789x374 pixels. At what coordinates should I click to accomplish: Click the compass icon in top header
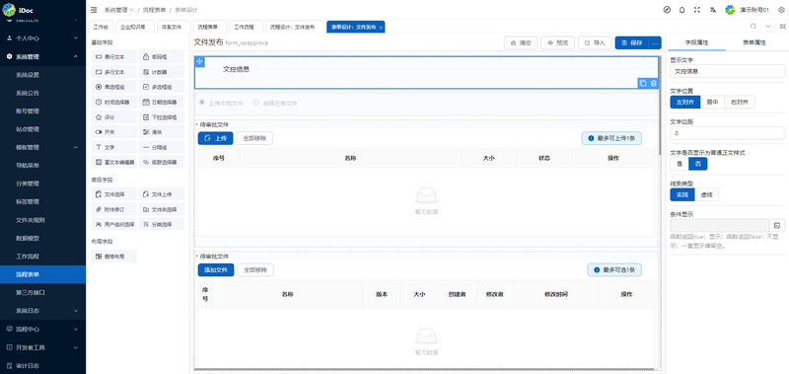click(667, 10)
